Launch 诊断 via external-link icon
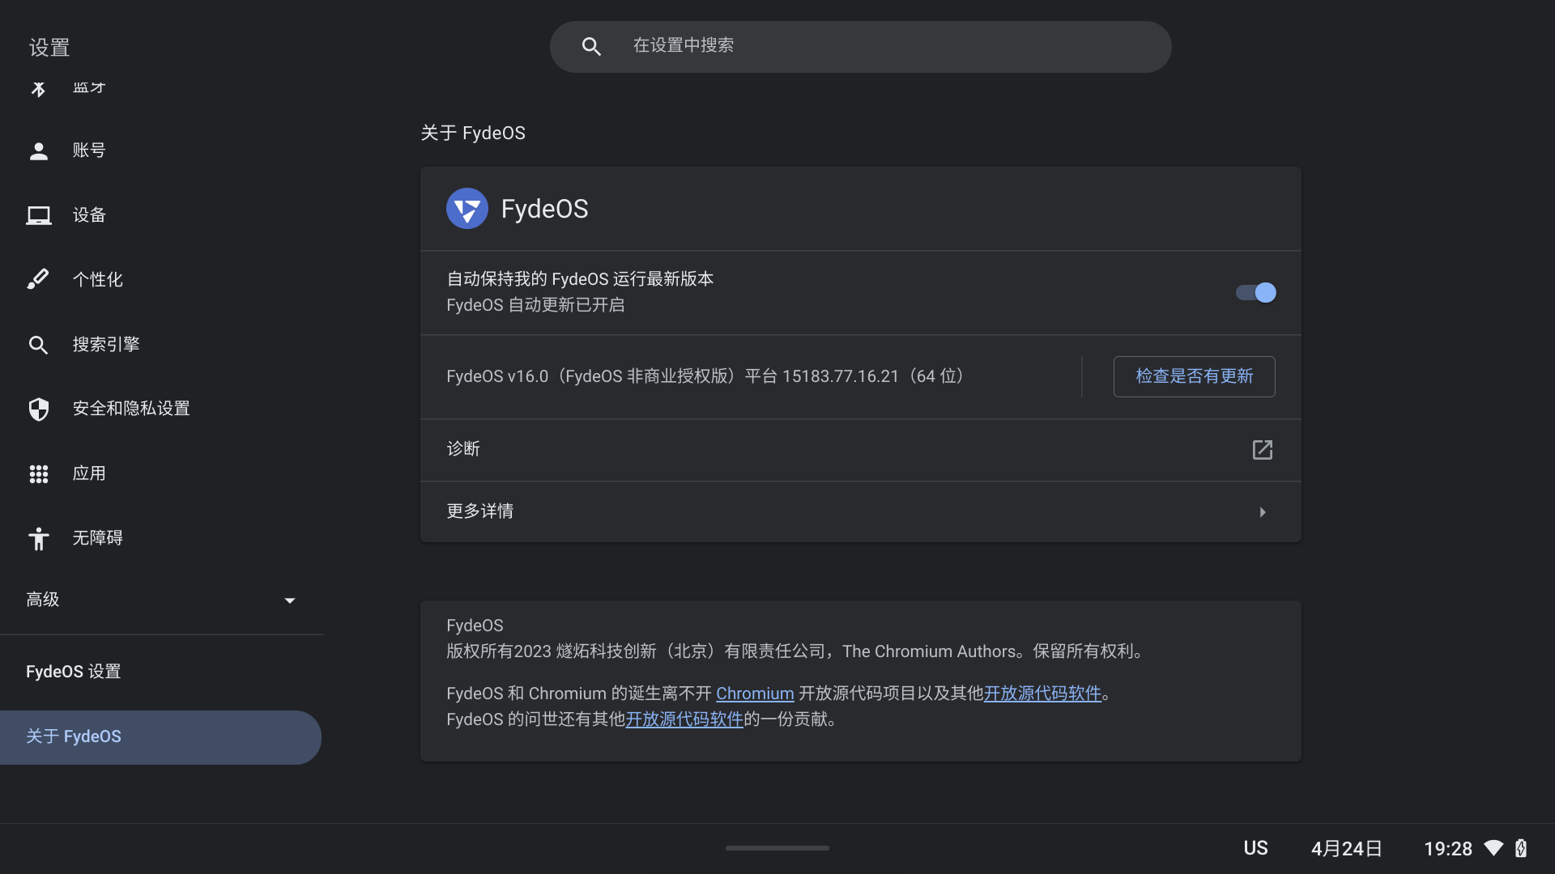 [x=1262, y=450]
